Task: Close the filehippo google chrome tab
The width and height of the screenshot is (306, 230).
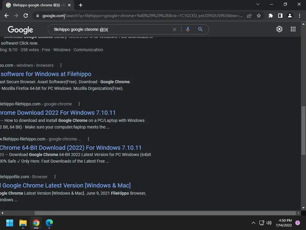Action: pyautogui.click(x=69, y=5)
